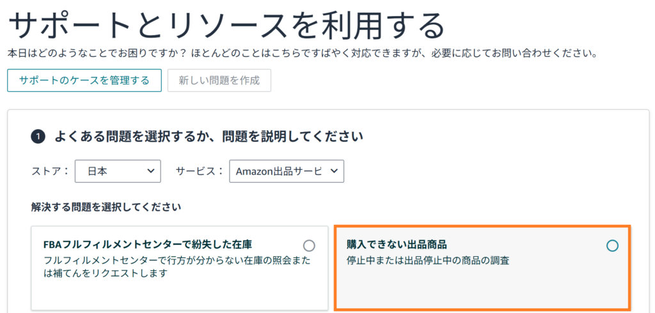Click the よくある問題を選択するか step heading
The height and width of the screenshot is (313, 655).
(209, 136)
